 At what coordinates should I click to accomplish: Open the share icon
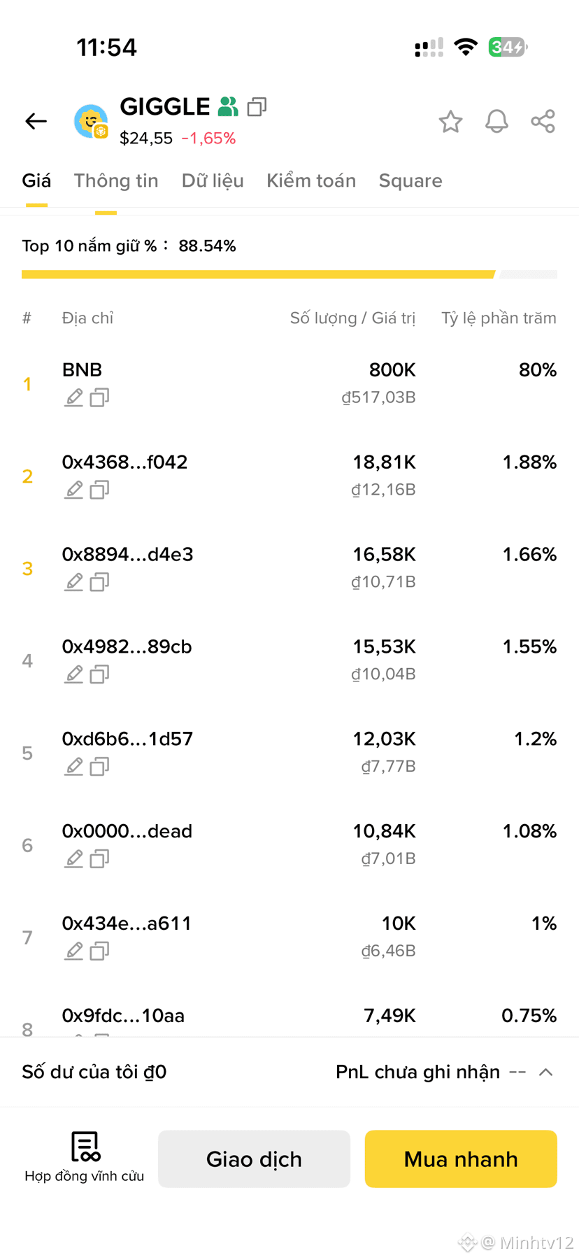[543, 121]
